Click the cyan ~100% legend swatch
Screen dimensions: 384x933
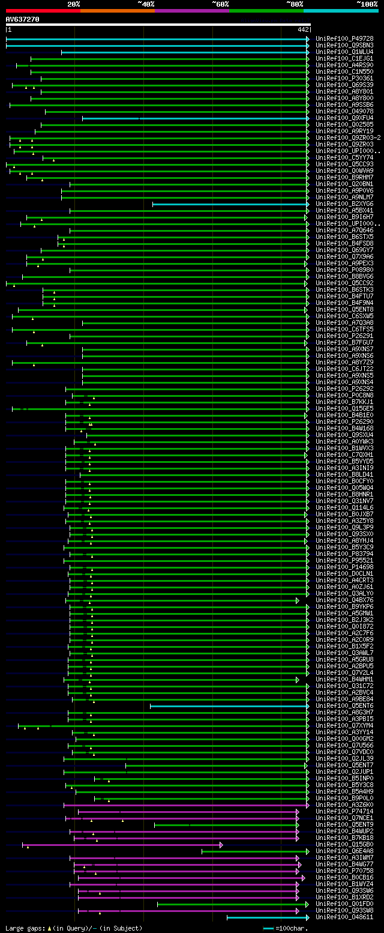click(340, 11)
